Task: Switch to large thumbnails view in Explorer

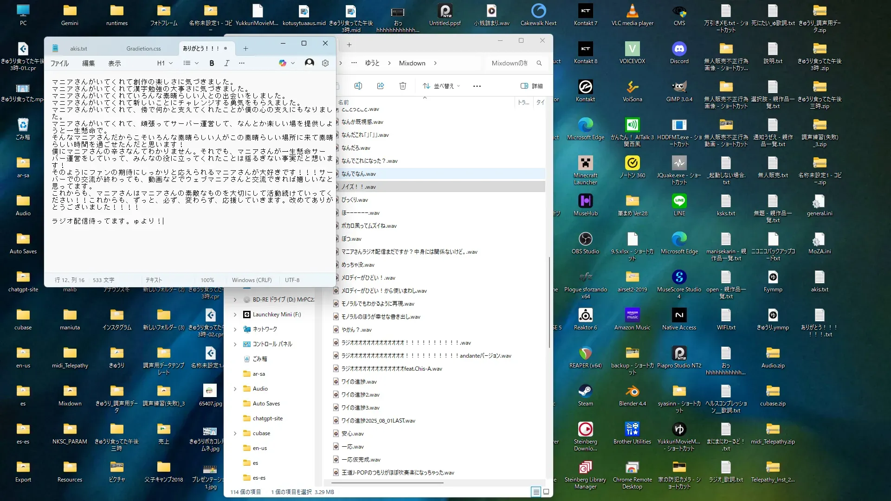Action: pos(546,492)
